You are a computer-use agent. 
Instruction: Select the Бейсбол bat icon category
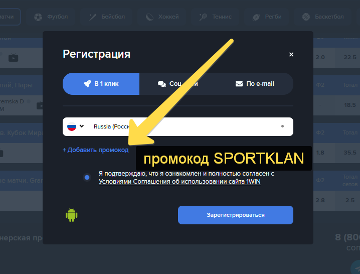93,17
